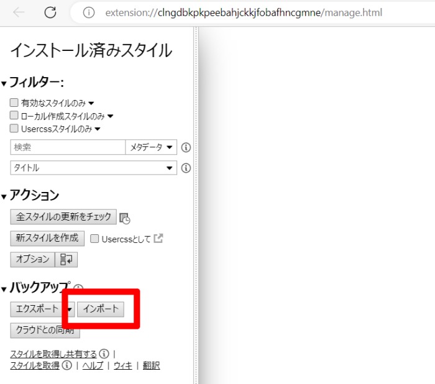
Task: Expand the エクスポート dropdown arrow
Action: coord(70,309)
